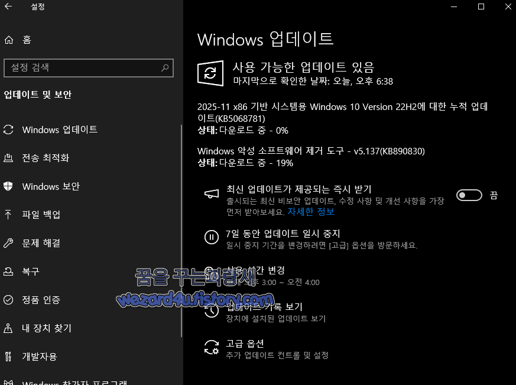Click the 정품 인증 checkmark icon
This screenshot has width=516, height=385.
tap(8, 300)
